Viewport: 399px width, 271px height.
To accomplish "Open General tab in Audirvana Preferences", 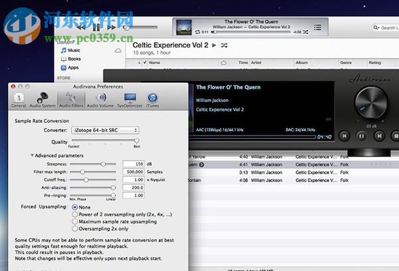I will 19,100.
